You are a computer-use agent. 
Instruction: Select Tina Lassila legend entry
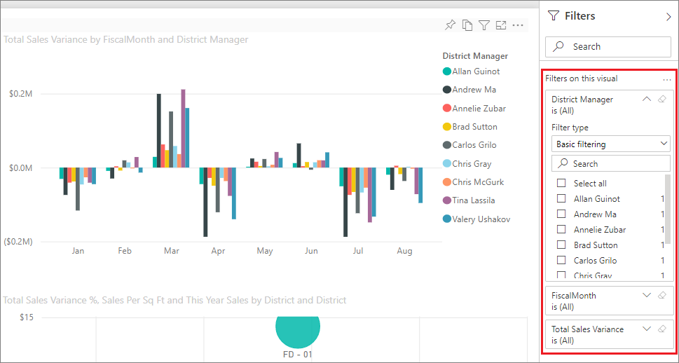[475, 200]
